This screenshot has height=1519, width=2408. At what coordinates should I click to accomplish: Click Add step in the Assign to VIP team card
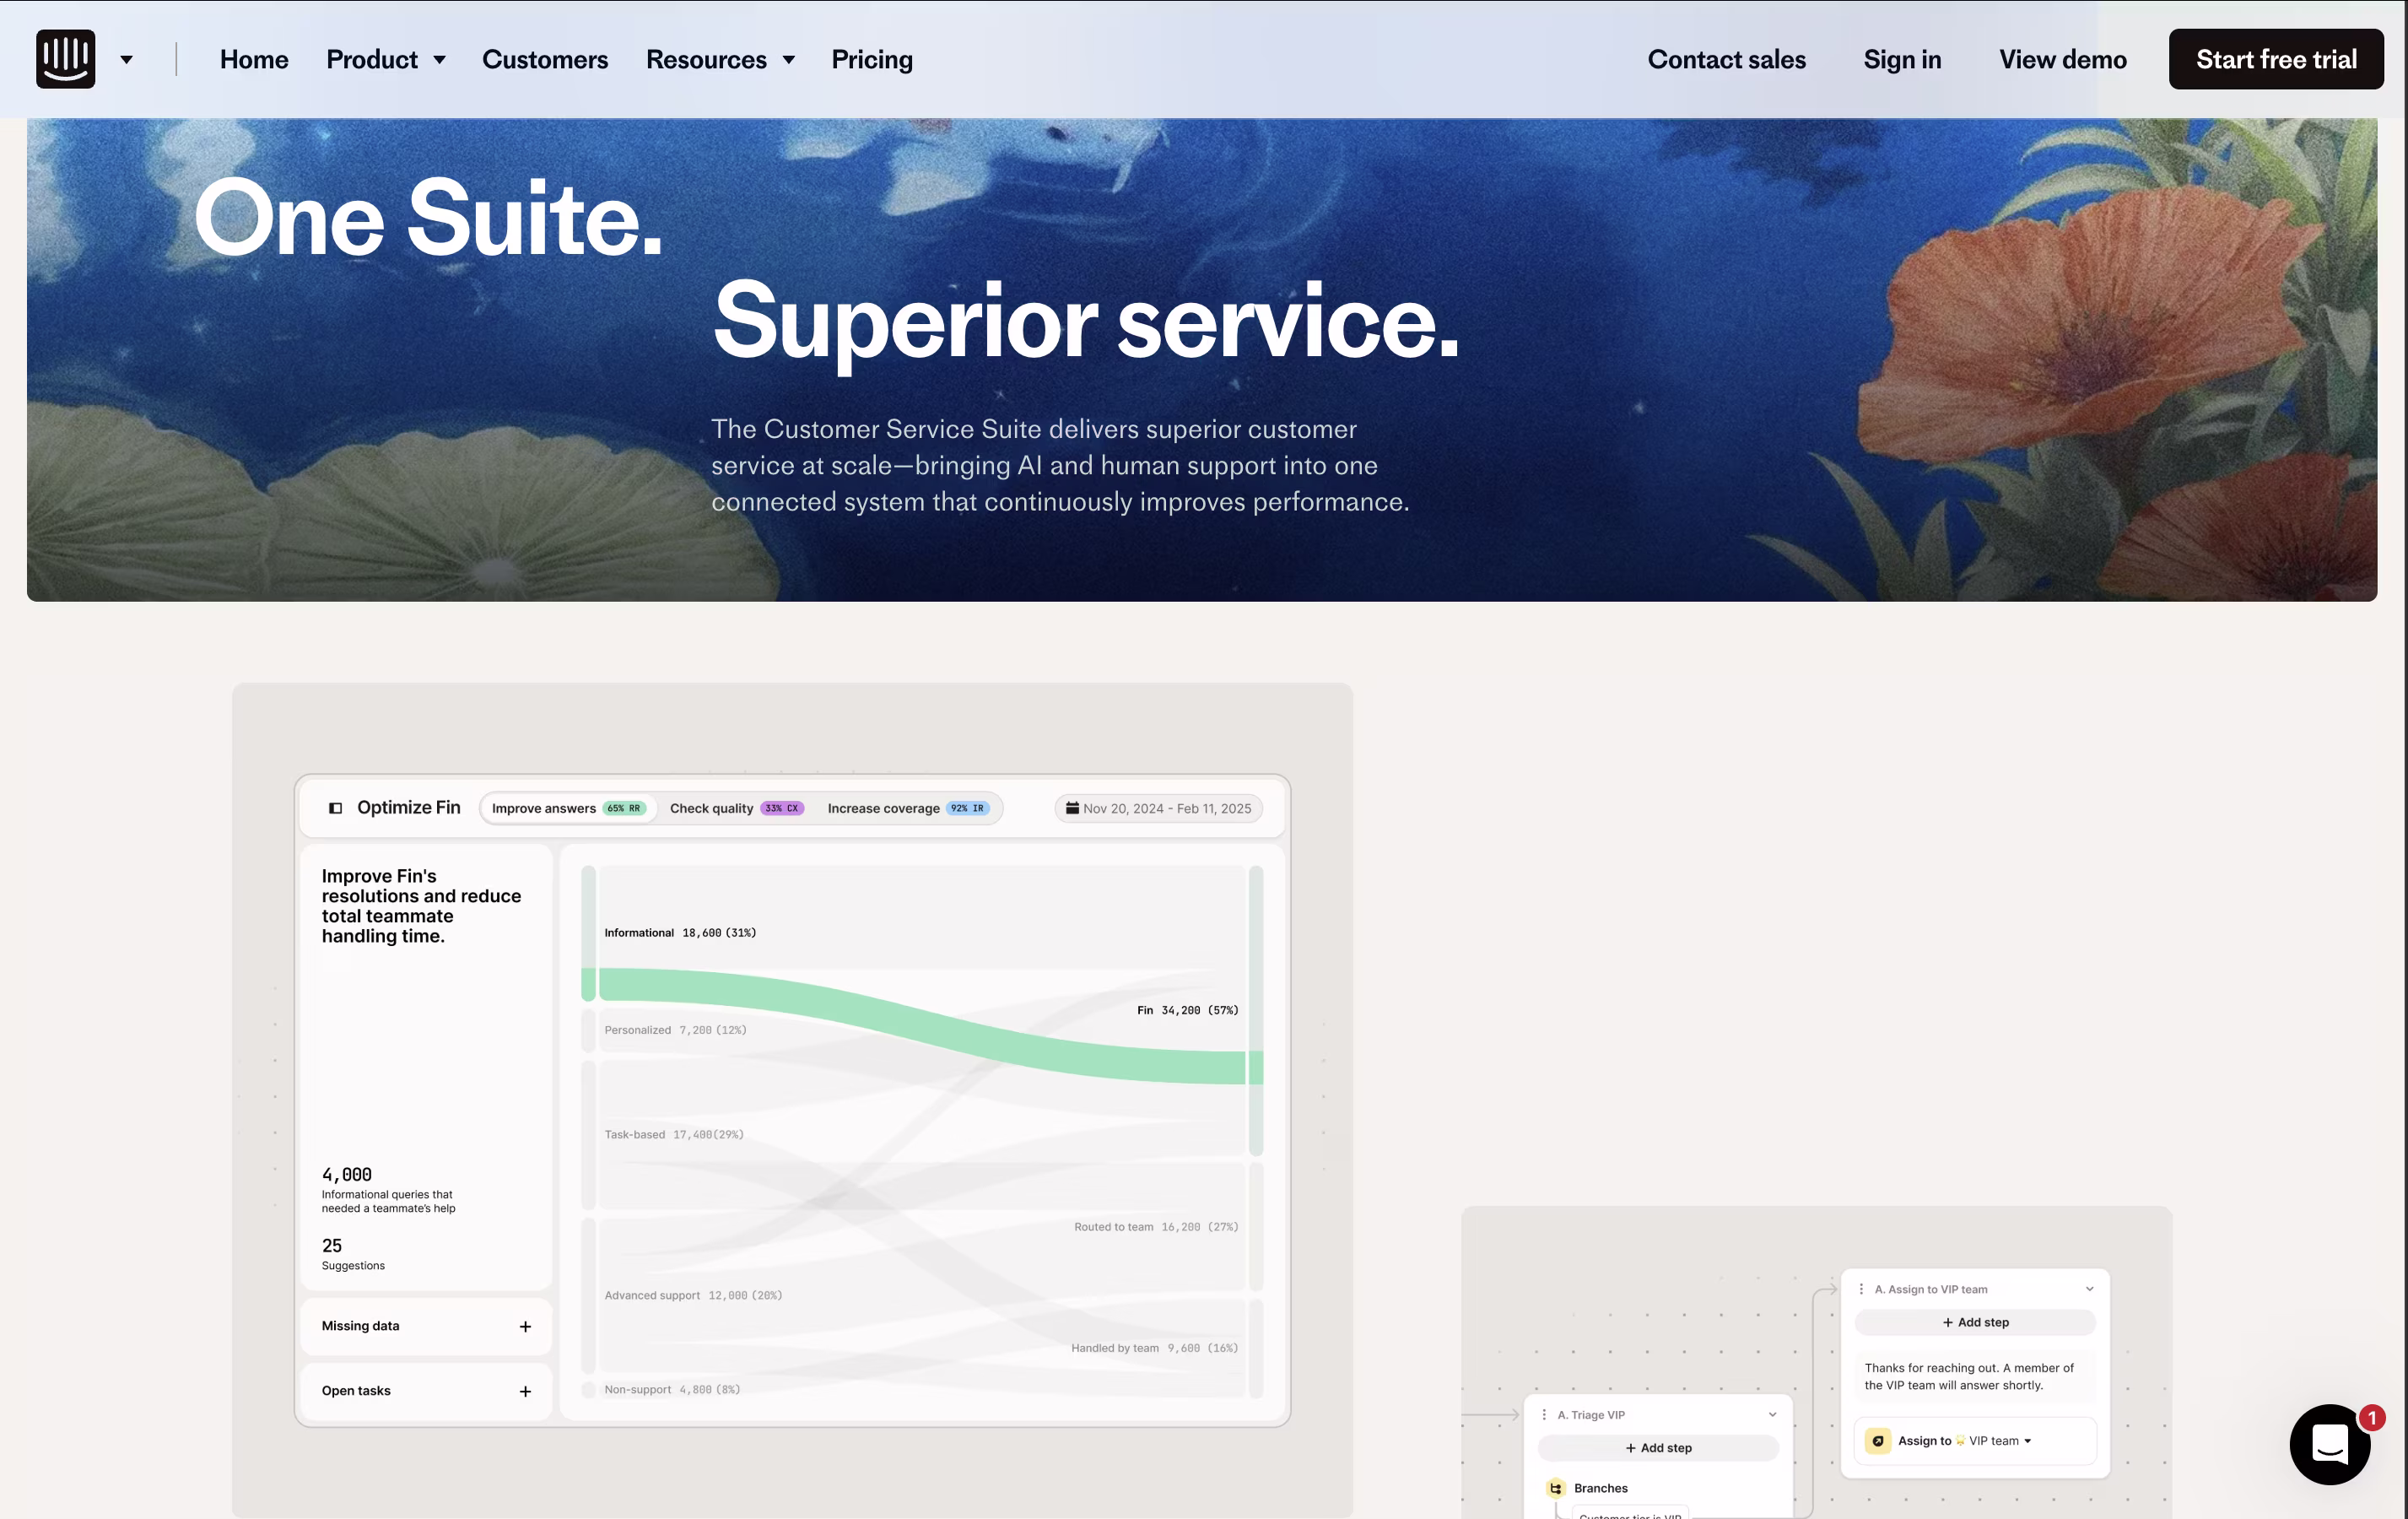pos(1975,1322)
